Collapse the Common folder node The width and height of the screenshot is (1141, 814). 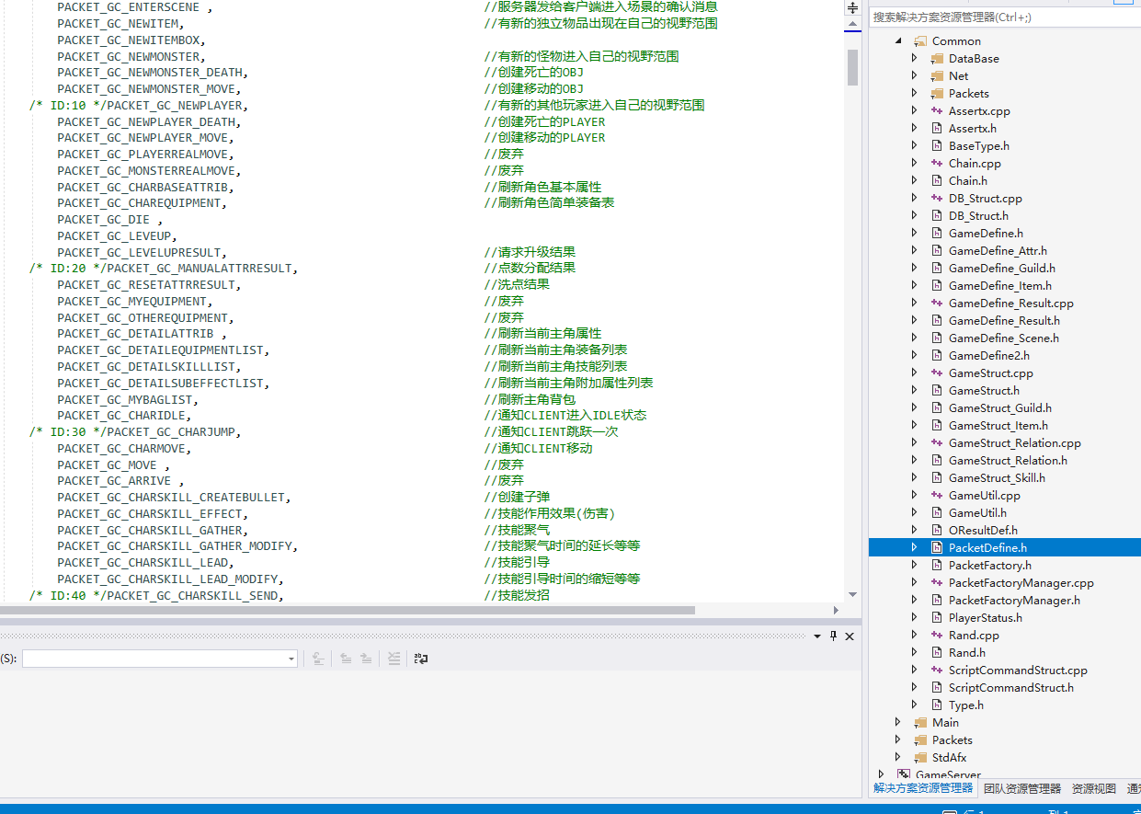(x=897, y=41)
